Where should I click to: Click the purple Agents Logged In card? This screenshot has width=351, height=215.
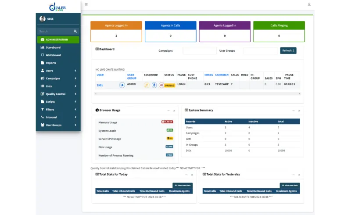(225, 32)
